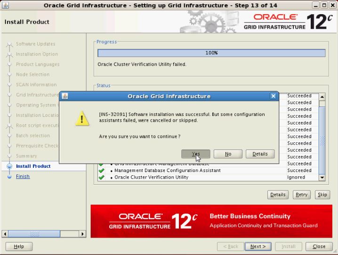The width and height of the screenshot is (338, 255).
Task: Click the grayed Install button
Action: tap(289, 247)
